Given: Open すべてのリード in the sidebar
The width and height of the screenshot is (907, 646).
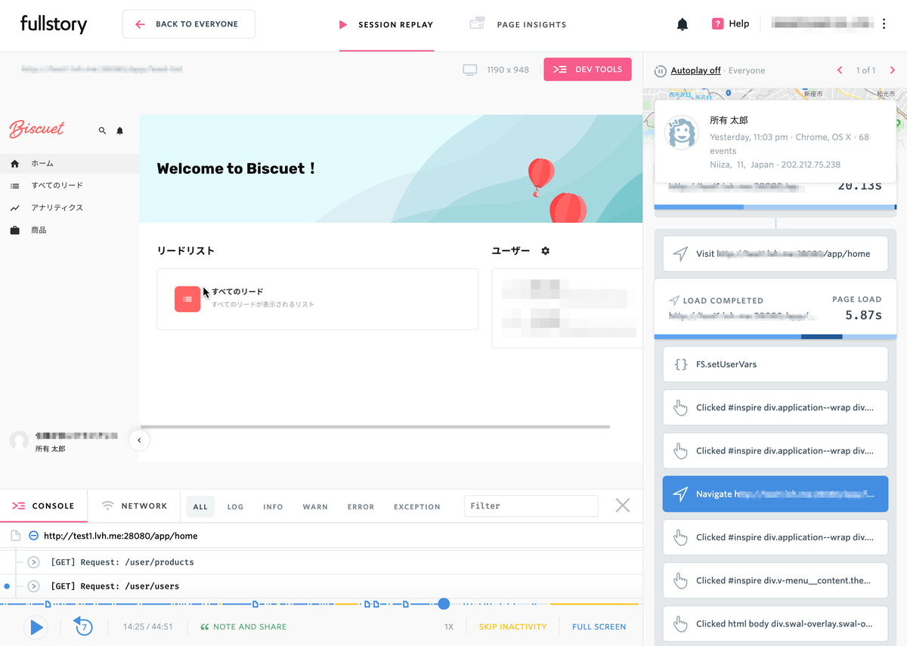Looking at the screenshot, I should [70, 185].
